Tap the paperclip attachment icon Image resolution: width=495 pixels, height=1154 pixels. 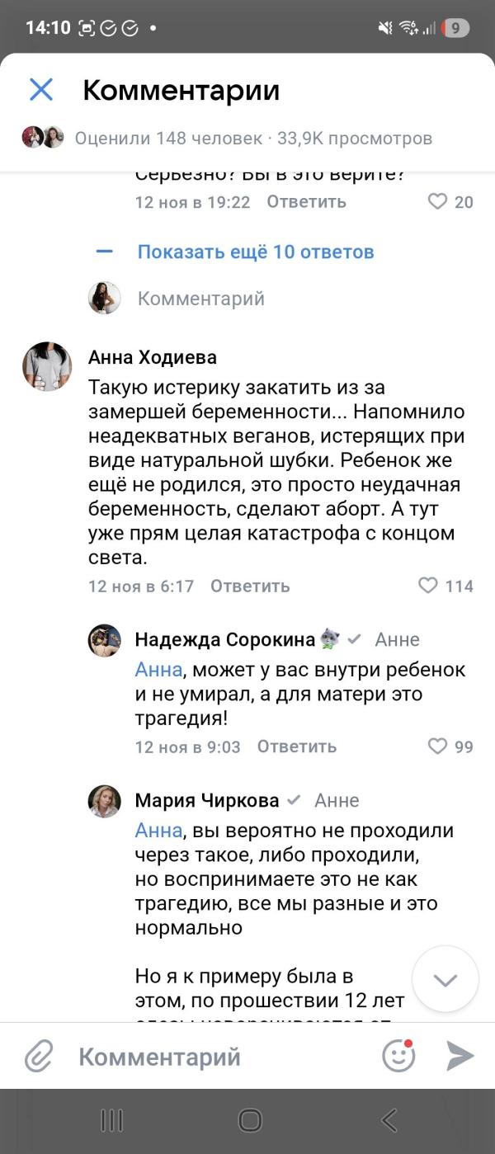(39, 1057)
